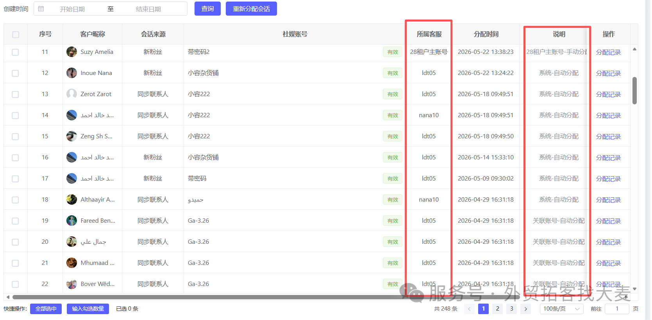
Task: Click the calendar icon in date range field
Action: coord(41,9)
